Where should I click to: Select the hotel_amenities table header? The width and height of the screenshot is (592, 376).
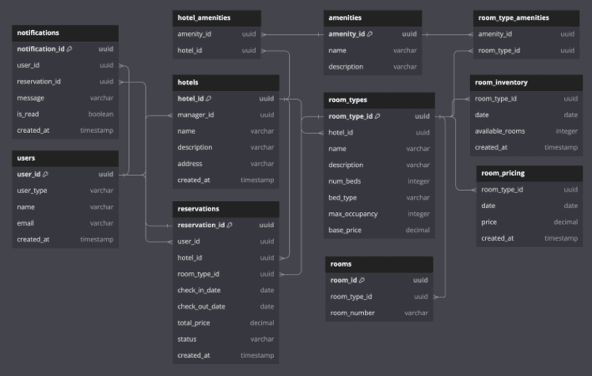point(217,17)
